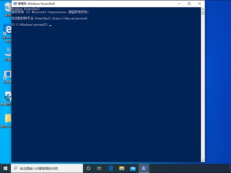This screenshot has height=173, width=231.
Task: Click the scrollbar down arrow in PowerShell
Action: point(203,160)
